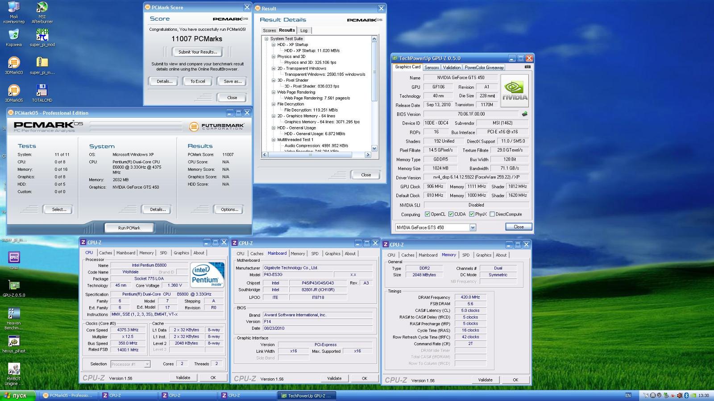Click the results tree scroll down arrow
Viewport: 714px width, 401px height.
coord(374,149)
